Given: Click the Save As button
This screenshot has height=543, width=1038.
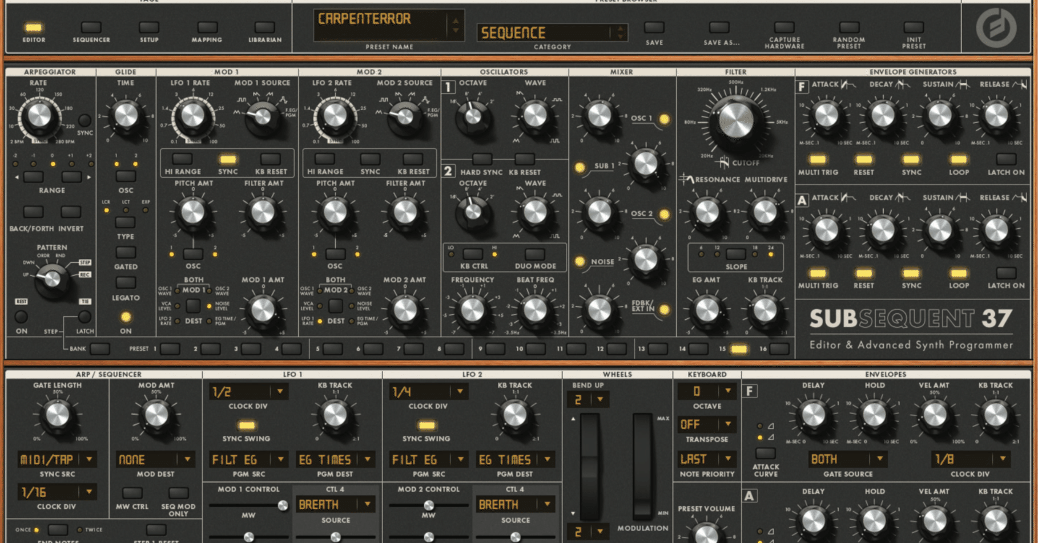Looking at the screenshot, I should point(719,27).
